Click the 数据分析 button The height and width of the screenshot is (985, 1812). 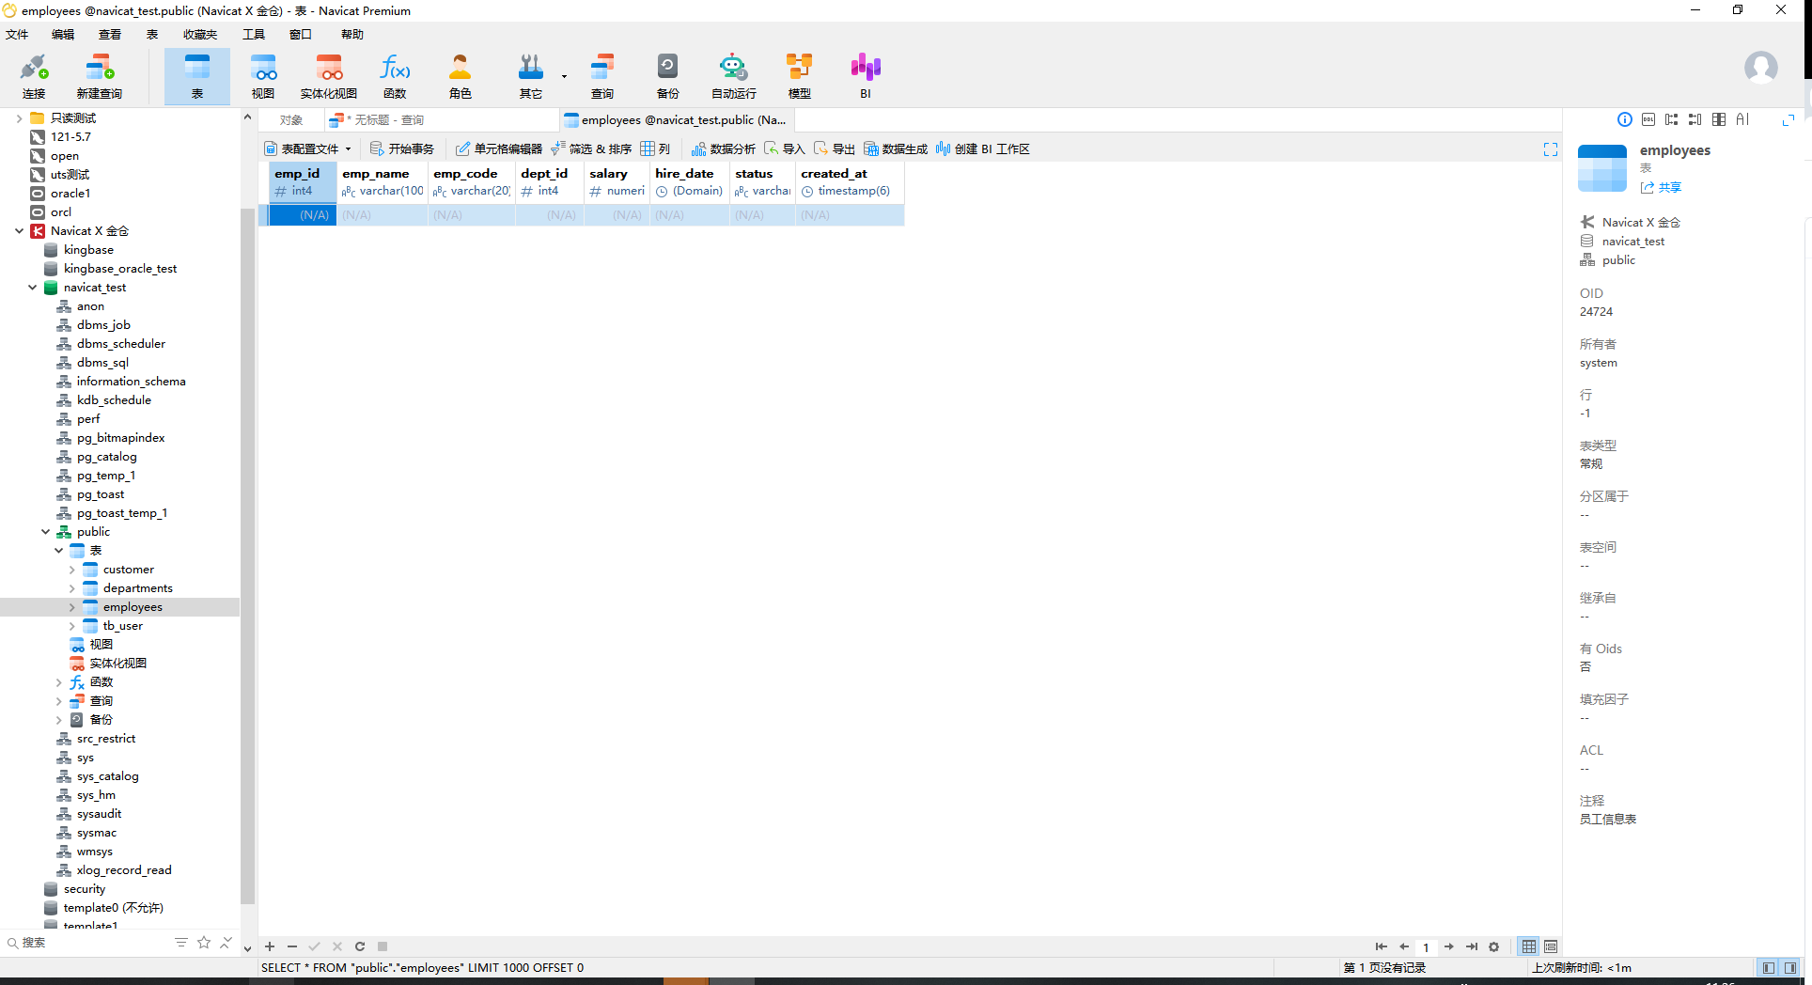723,149
